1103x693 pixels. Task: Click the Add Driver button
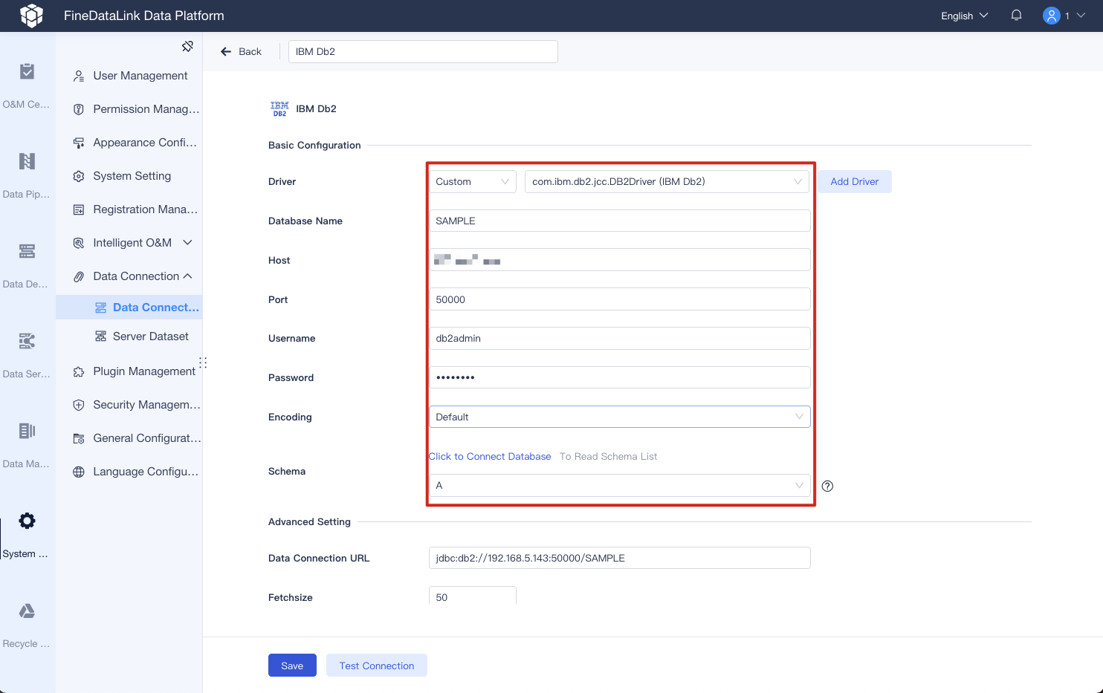(855, 181)
